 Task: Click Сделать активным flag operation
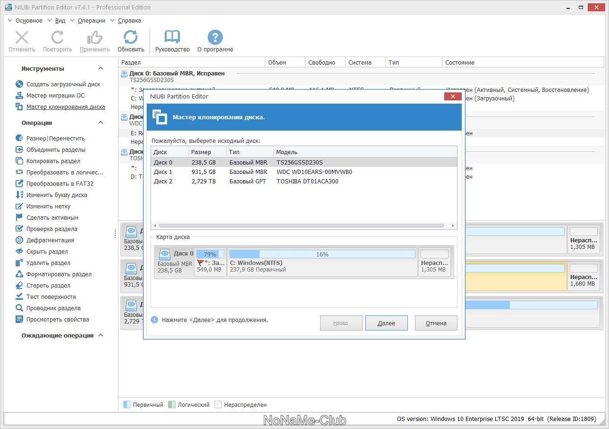tap(52, 218)
